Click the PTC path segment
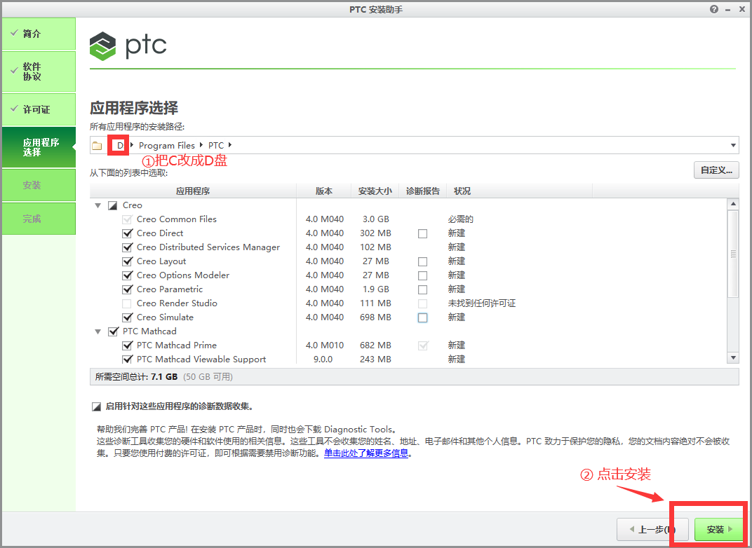Viewport: 752px width, 548px height. tap(216, 145)
